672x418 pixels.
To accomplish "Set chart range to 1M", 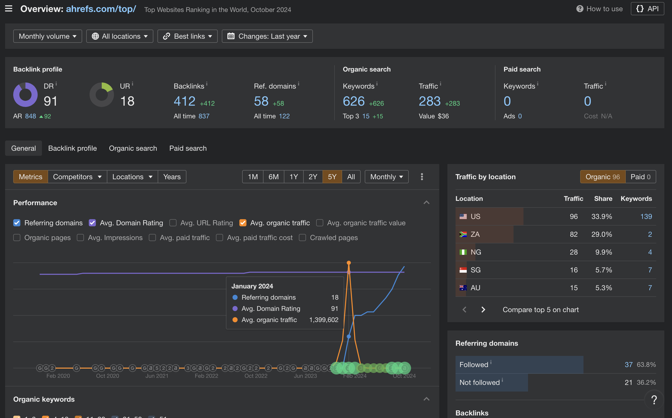I will click(253, 177).
